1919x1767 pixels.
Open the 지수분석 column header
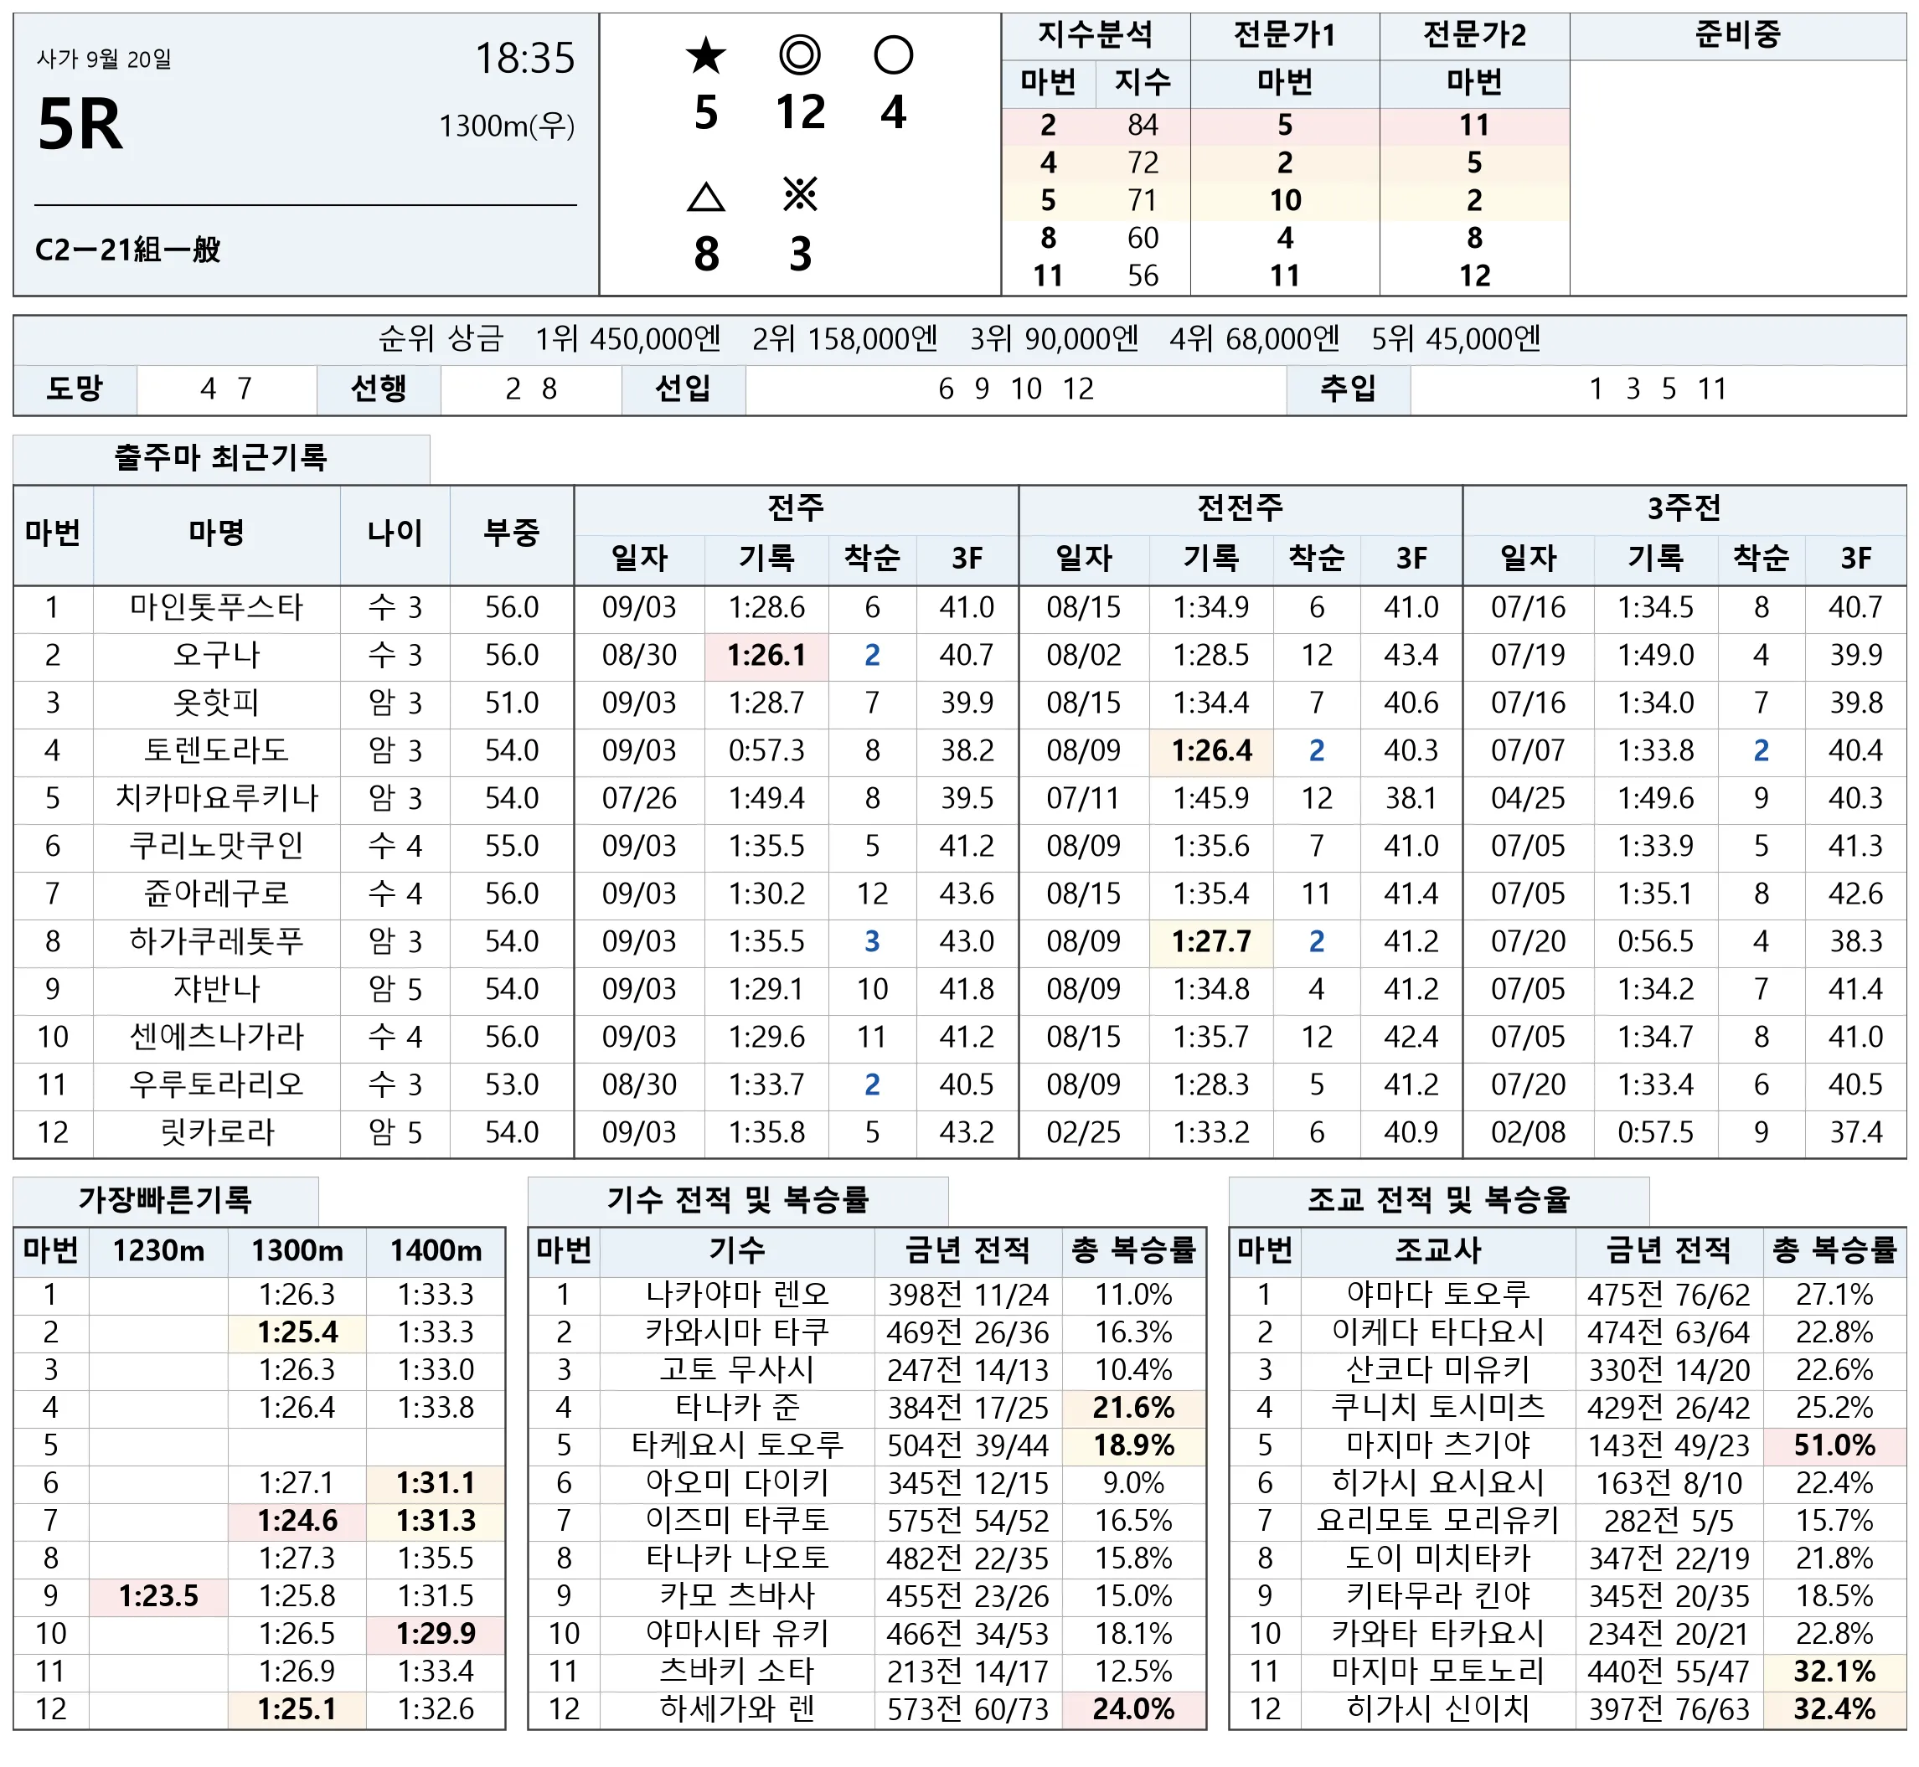coord(1096,35)
